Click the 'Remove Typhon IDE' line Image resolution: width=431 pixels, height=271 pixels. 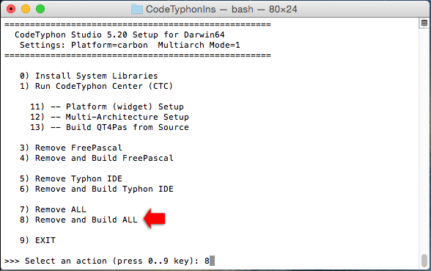[x=71, y=178]
